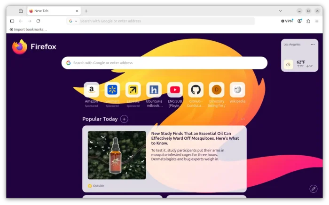The width and height of the screenshot is (329, 205).
Task: Click the Outside publisher label
Action: (98, 186)
